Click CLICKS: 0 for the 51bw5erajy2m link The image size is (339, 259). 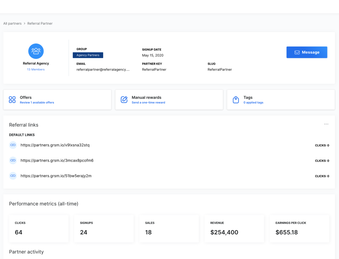tap(322, 176)
